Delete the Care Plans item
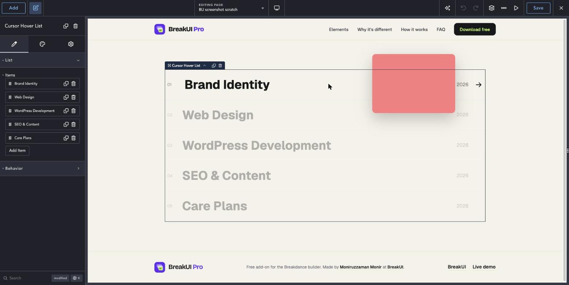 coord(73,138)
